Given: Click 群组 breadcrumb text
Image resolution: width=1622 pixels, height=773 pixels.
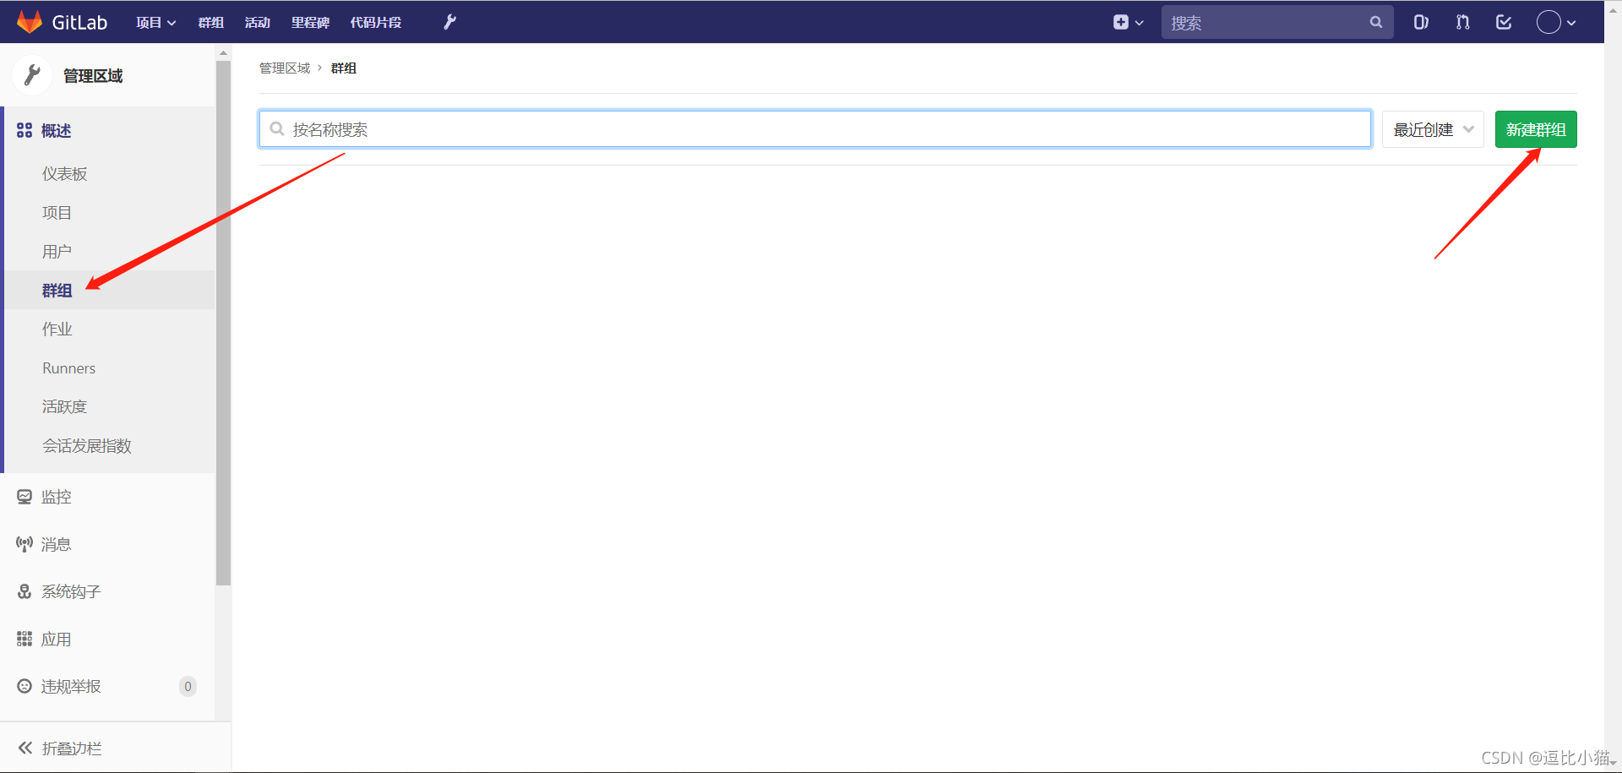Looking at the screenshot, I should pos(344,68).
